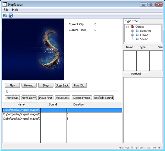Click the Rec/Edit Sound button
The height and width of the screenshot is (151, 165).
(104, 98)
